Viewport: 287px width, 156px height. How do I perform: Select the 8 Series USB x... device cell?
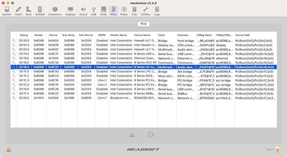pyautogui.click(x=145, y=54)
